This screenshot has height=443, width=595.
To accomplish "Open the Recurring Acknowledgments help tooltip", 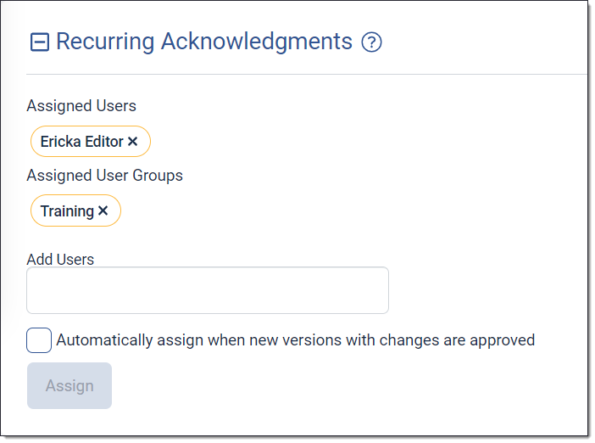I will coord(371,42).
